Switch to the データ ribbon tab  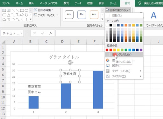78,3
